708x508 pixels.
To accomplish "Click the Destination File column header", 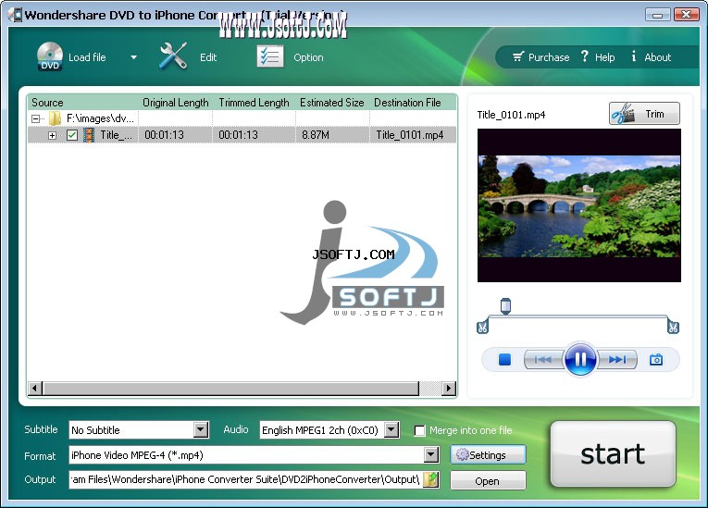I will point(407,103).
